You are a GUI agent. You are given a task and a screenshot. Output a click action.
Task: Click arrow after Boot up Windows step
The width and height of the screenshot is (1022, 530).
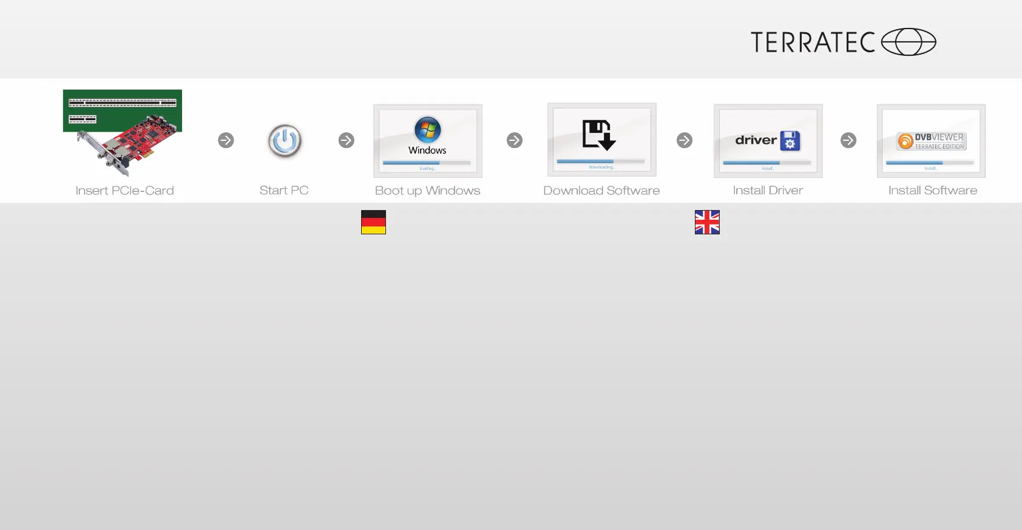tap(515, 140)
